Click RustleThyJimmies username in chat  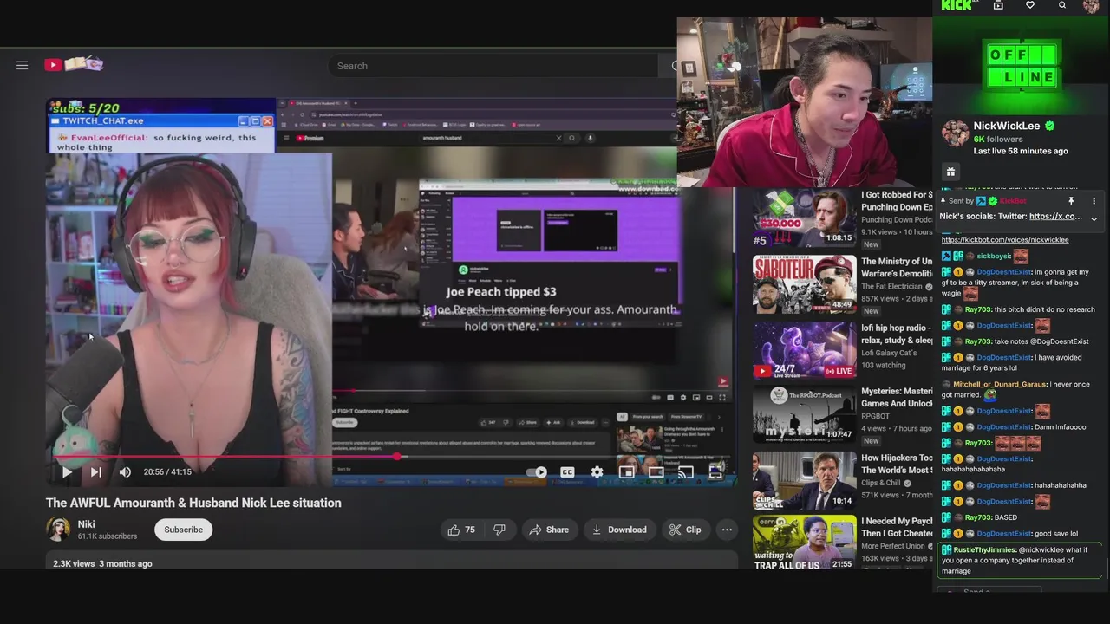point(984,550)
